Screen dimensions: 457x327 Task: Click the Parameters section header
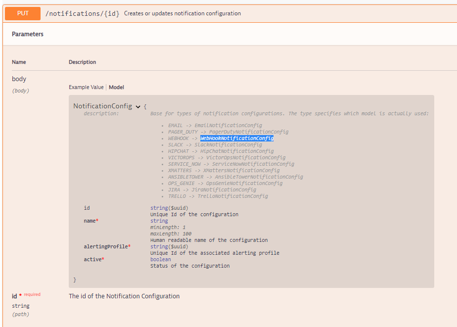click(28, 34)
